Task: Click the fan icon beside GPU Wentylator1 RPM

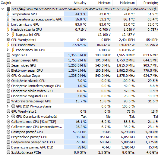Action: (8, 39)
